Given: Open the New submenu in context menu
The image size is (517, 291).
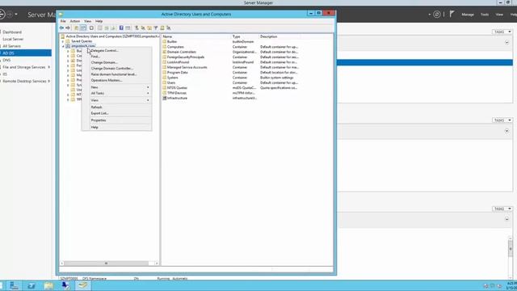Looking at the screenshot, I should coord(116,87).
